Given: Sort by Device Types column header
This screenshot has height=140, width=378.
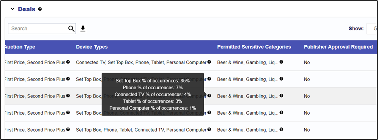Looking at the screenshot, I should (92, 47).
